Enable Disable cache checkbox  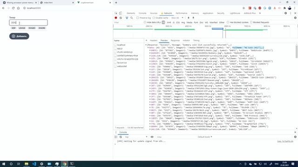tap(154, 18)
